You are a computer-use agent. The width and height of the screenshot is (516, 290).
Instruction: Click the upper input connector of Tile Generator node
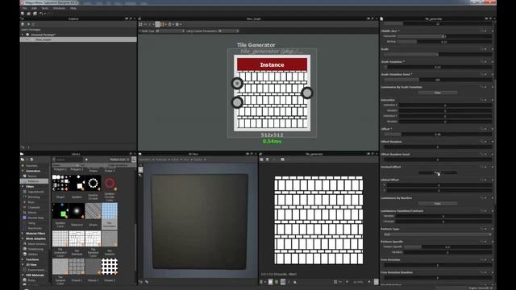click(237, 84)
